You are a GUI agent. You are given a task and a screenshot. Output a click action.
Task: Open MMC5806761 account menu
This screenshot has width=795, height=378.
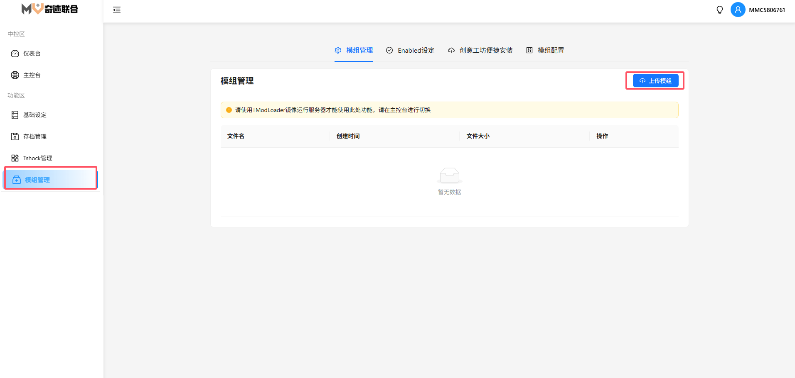click(767, 10)
